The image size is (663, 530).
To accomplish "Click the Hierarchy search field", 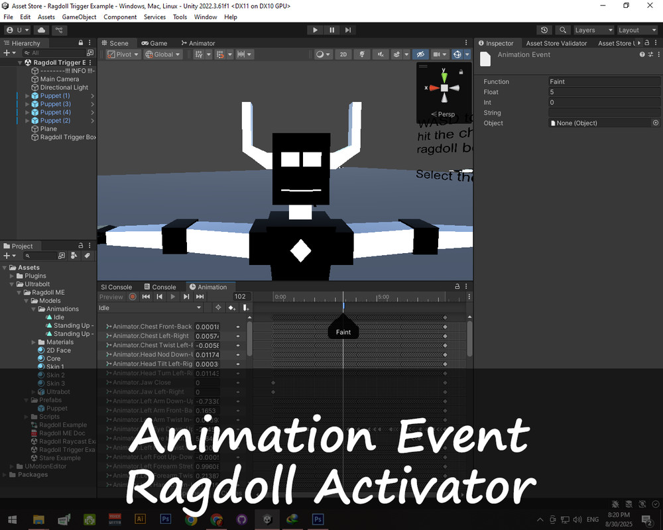I will 54,53.
